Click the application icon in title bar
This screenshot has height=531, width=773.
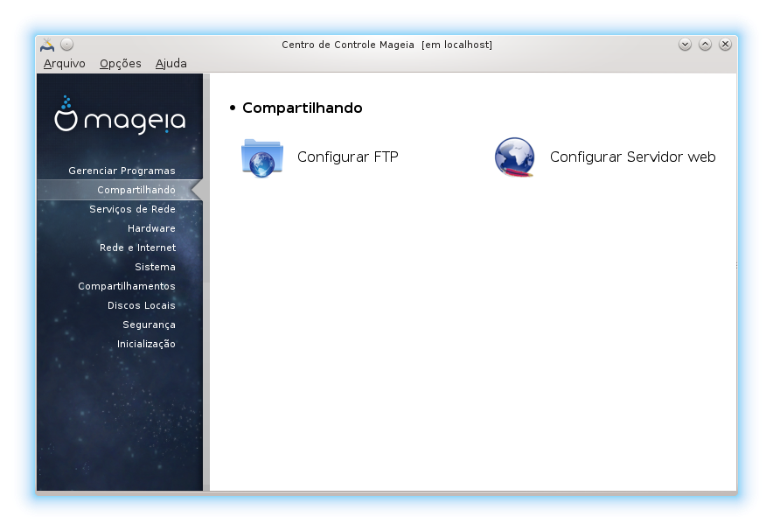(47, 45)
